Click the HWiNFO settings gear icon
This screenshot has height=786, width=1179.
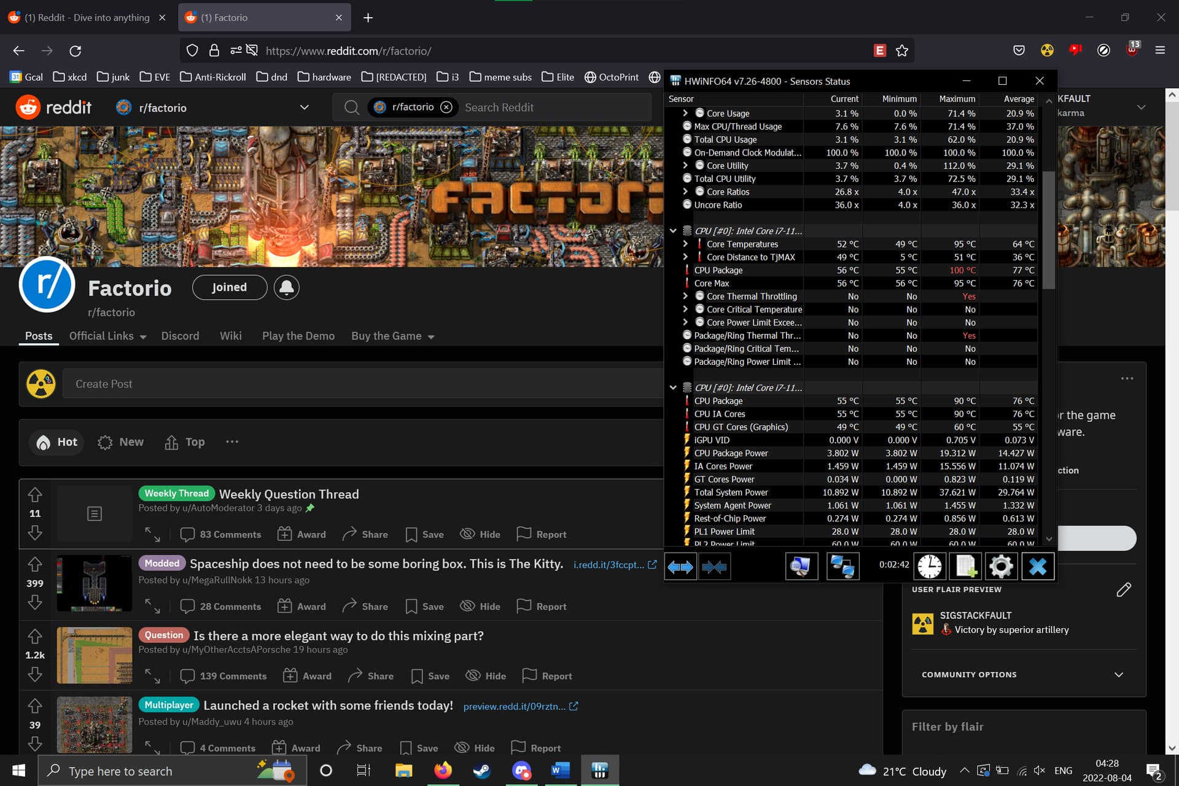[x=1001, y=566]
